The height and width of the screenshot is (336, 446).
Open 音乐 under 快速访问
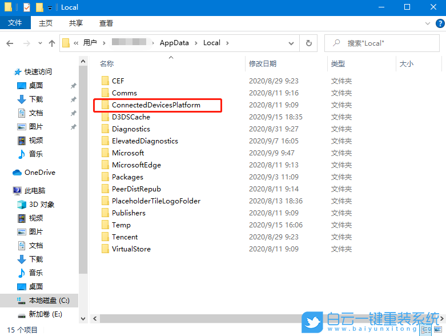point(30,154)
